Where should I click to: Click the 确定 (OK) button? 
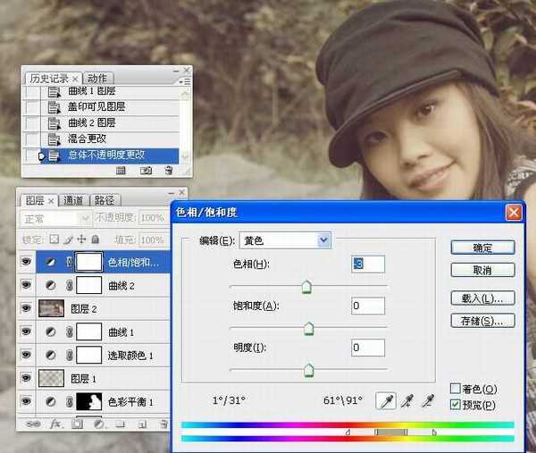coord(482,247)
